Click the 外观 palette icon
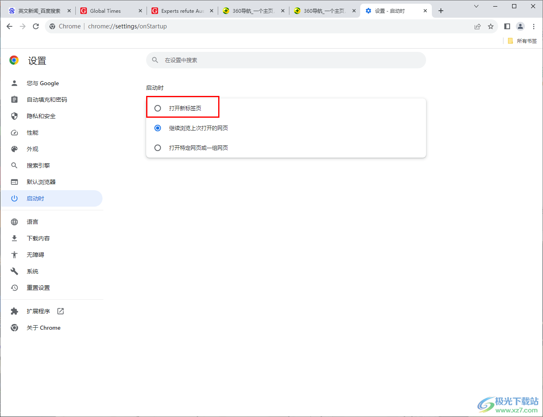The height and width of the screenshot is (417, 543). [x=14, y=149]
